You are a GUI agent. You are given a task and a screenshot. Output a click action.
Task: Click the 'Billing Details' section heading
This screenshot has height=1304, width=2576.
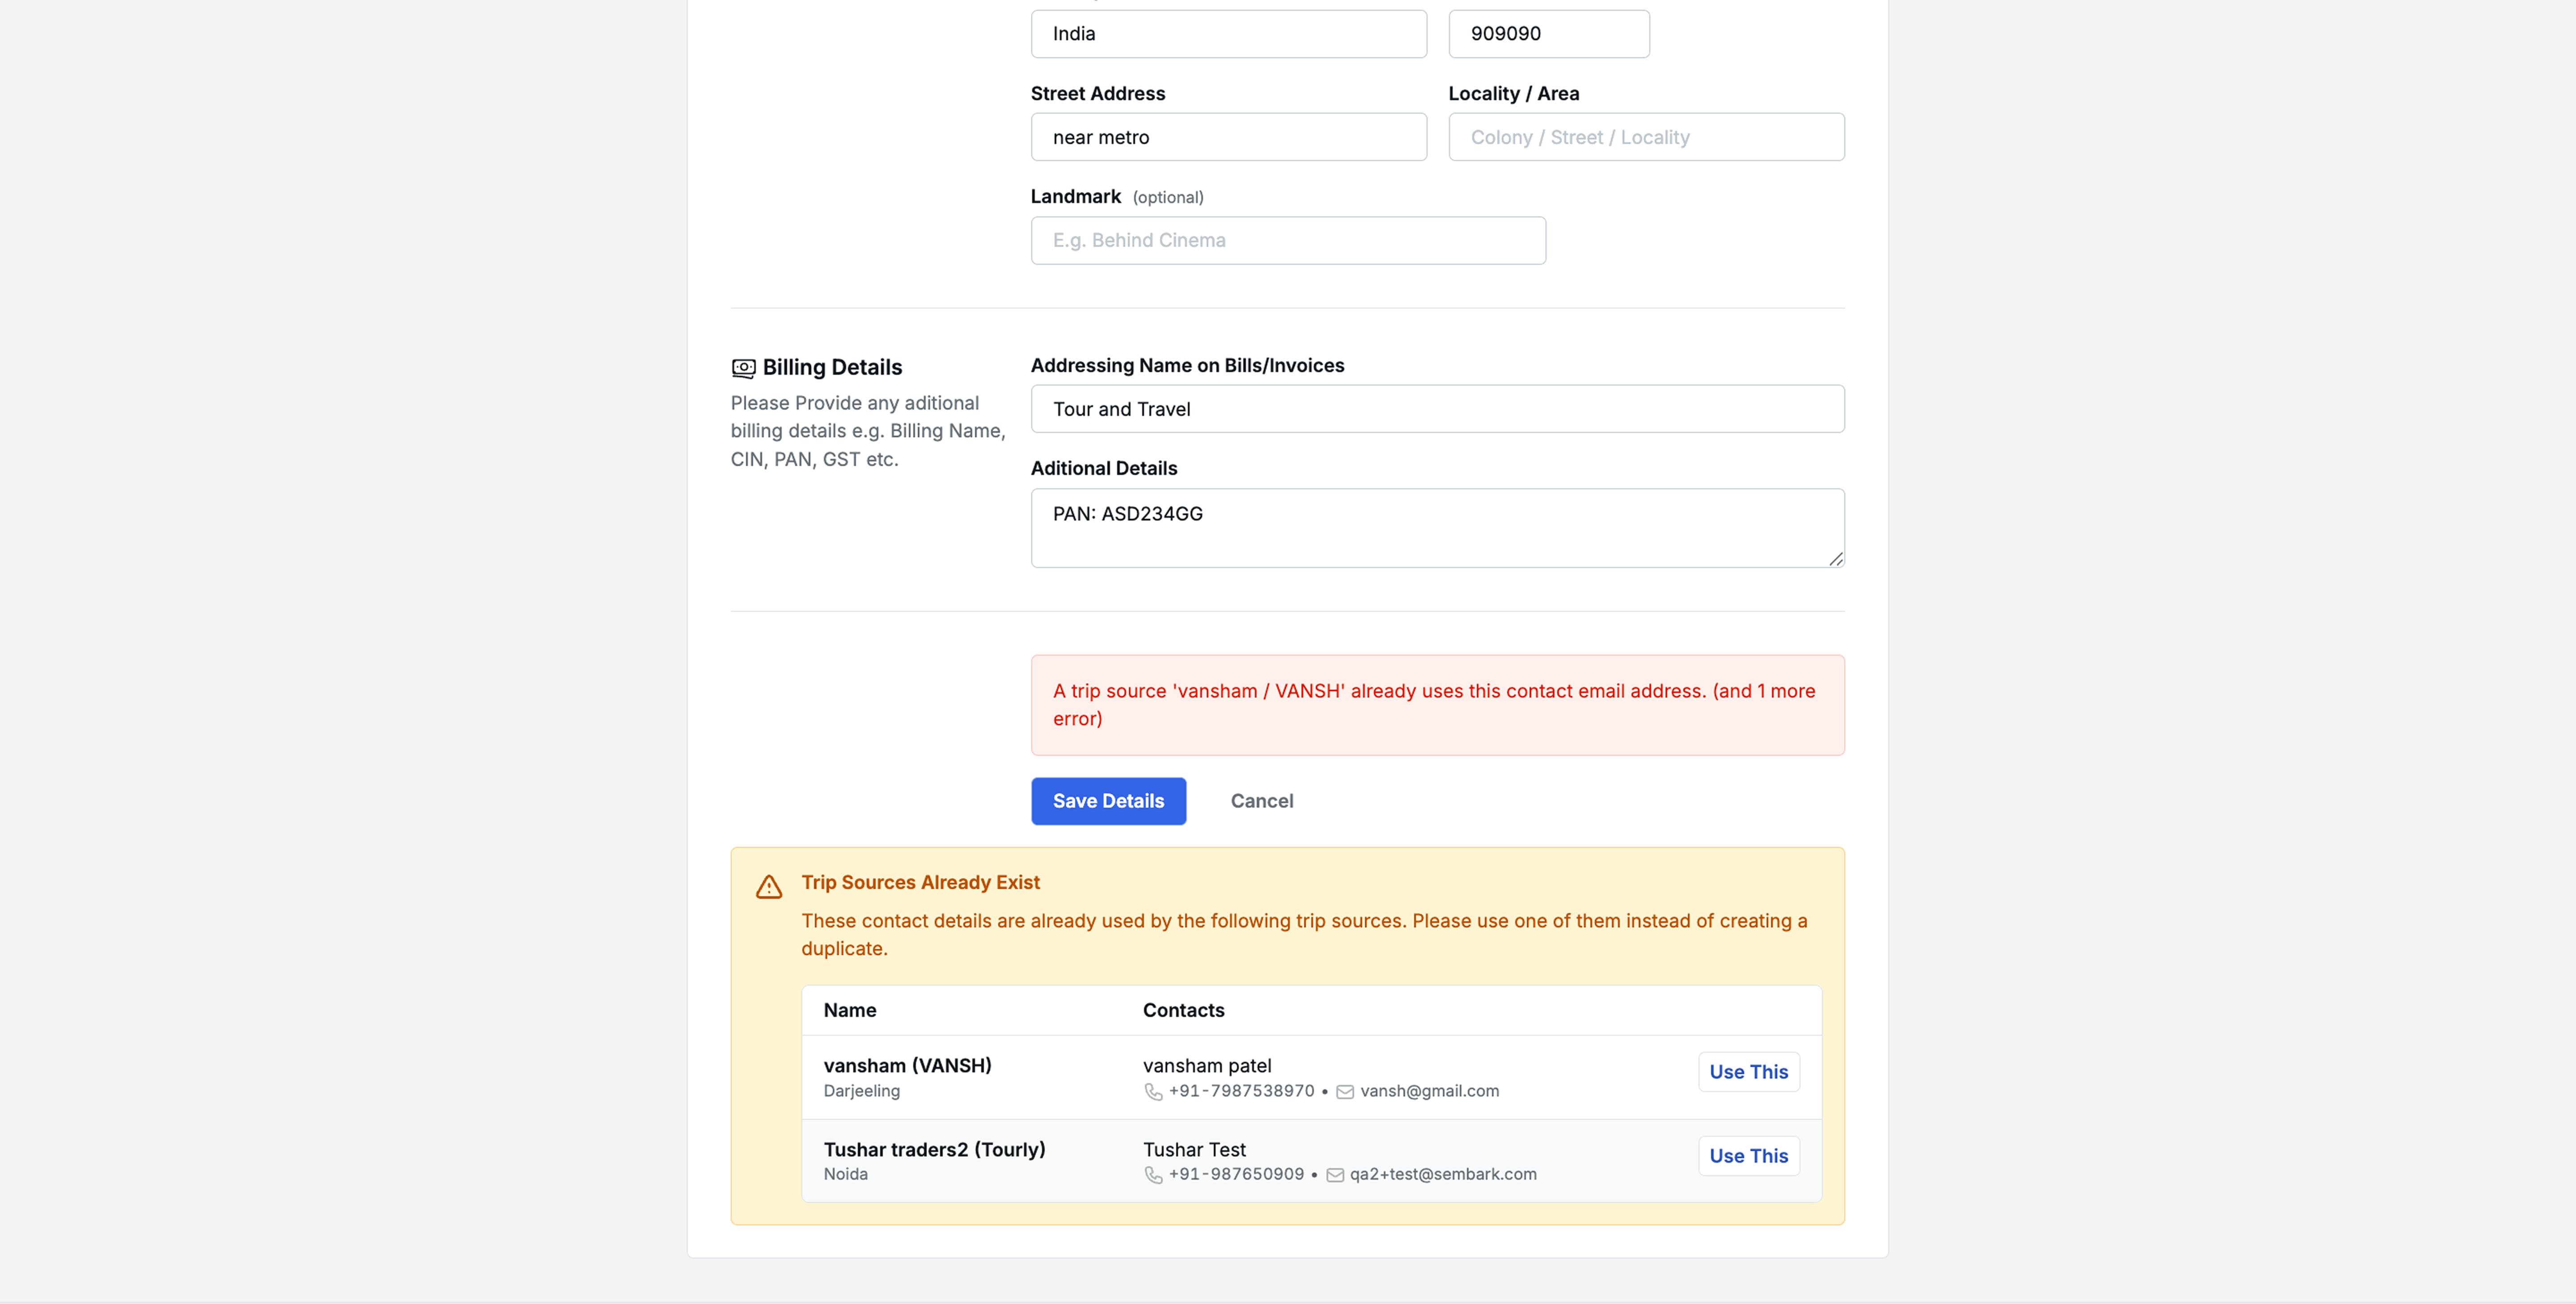(832, 367)
